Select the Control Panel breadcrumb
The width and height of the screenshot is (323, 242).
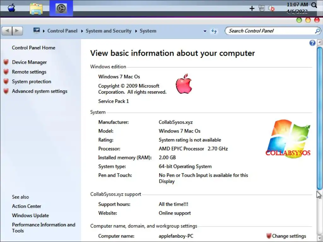(62, 31)
